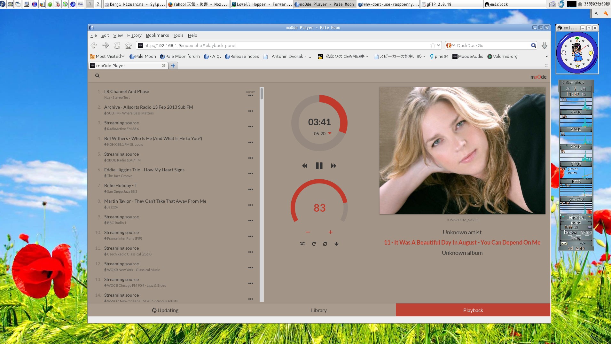Click the Pale Moon home icon
Image resolution: width=611 pixels, height=344 pixels.
128,45
